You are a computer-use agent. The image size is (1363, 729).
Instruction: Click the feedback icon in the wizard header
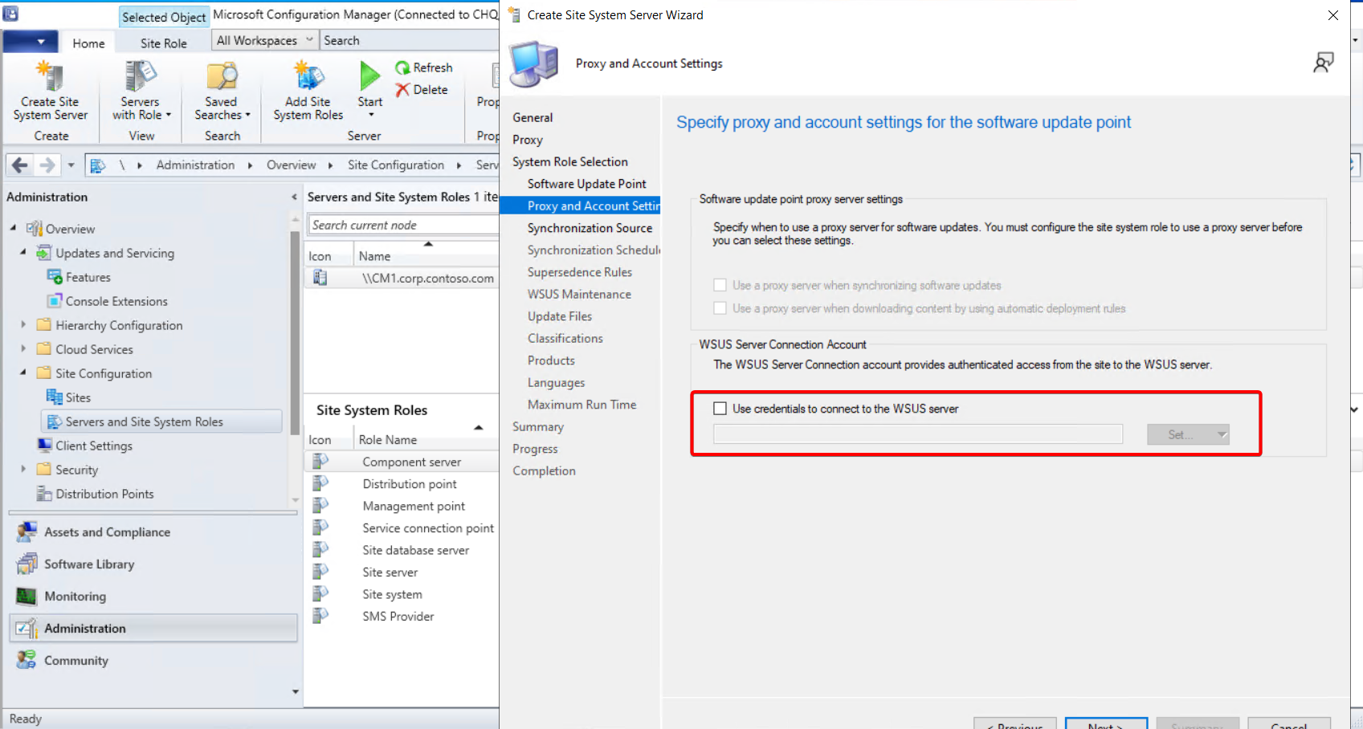pos(1323,63)
